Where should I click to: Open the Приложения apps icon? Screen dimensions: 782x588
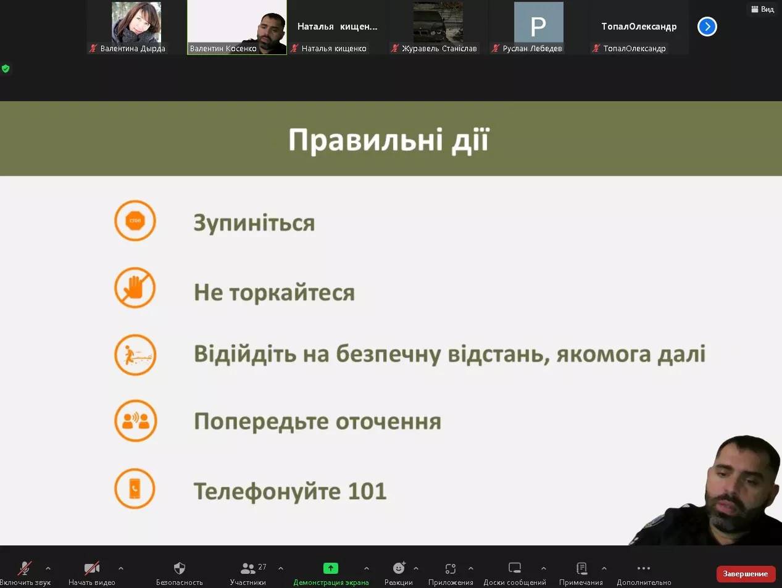(451, 568)
